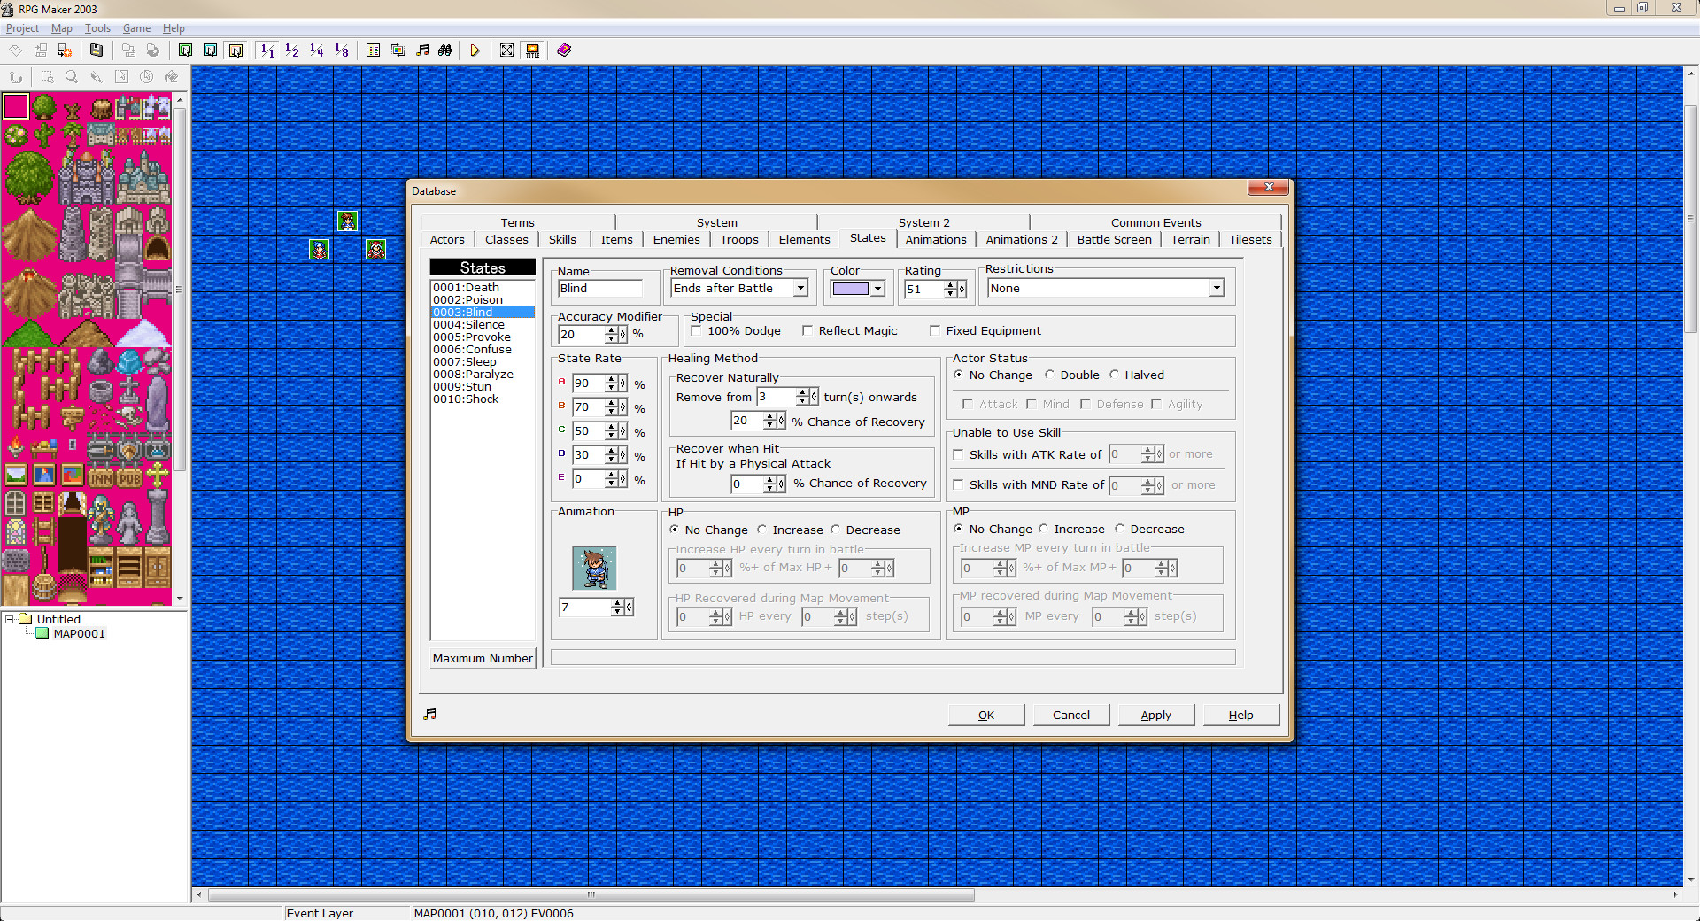Open the Database editor icon
The image size is (1700, 921).
[x=373, y=50]
